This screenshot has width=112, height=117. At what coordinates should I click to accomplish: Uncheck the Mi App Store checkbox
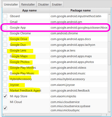point(5,96)
